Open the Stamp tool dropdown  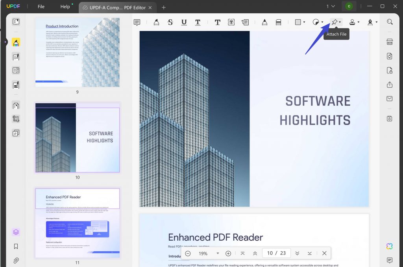pyautogui.click(x=358, y=22)
